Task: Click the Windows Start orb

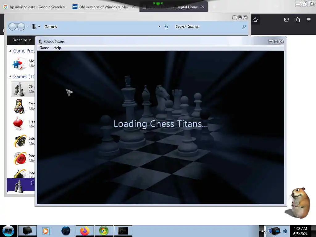Action: click(x=8, y=231)
